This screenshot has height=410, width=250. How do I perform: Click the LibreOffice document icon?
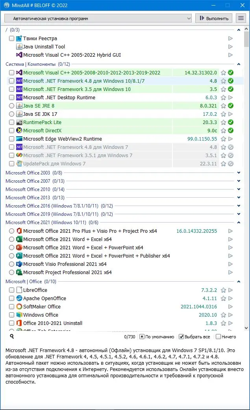19,290
